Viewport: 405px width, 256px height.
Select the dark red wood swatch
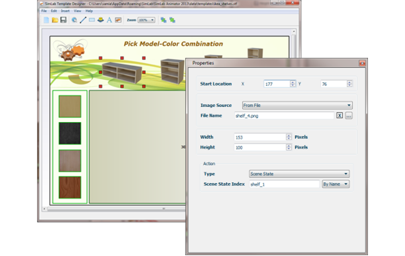(70, 187)
